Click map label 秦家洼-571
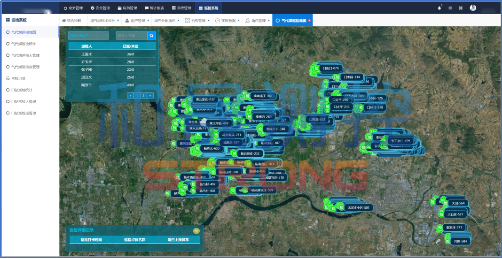 pos(454,228)
